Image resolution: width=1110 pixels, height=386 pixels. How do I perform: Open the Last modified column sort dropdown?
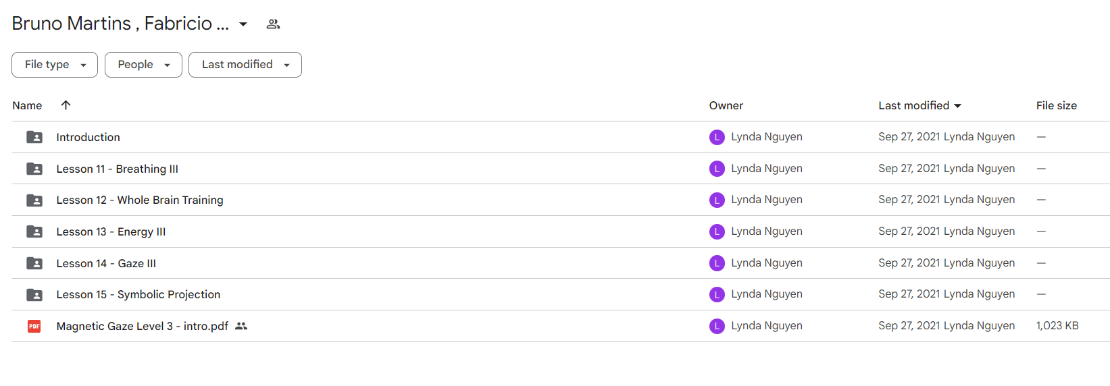click(919, 105)
